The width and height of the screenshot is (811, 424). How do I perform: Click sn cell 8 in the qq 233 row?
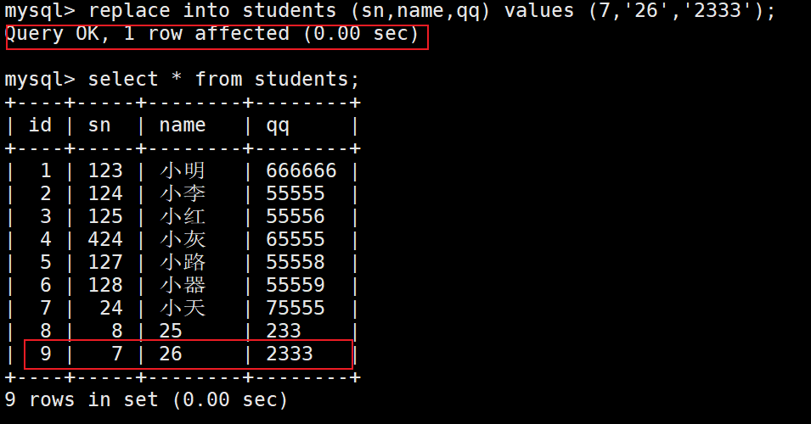pyautogui.click(x=117, y=331)
